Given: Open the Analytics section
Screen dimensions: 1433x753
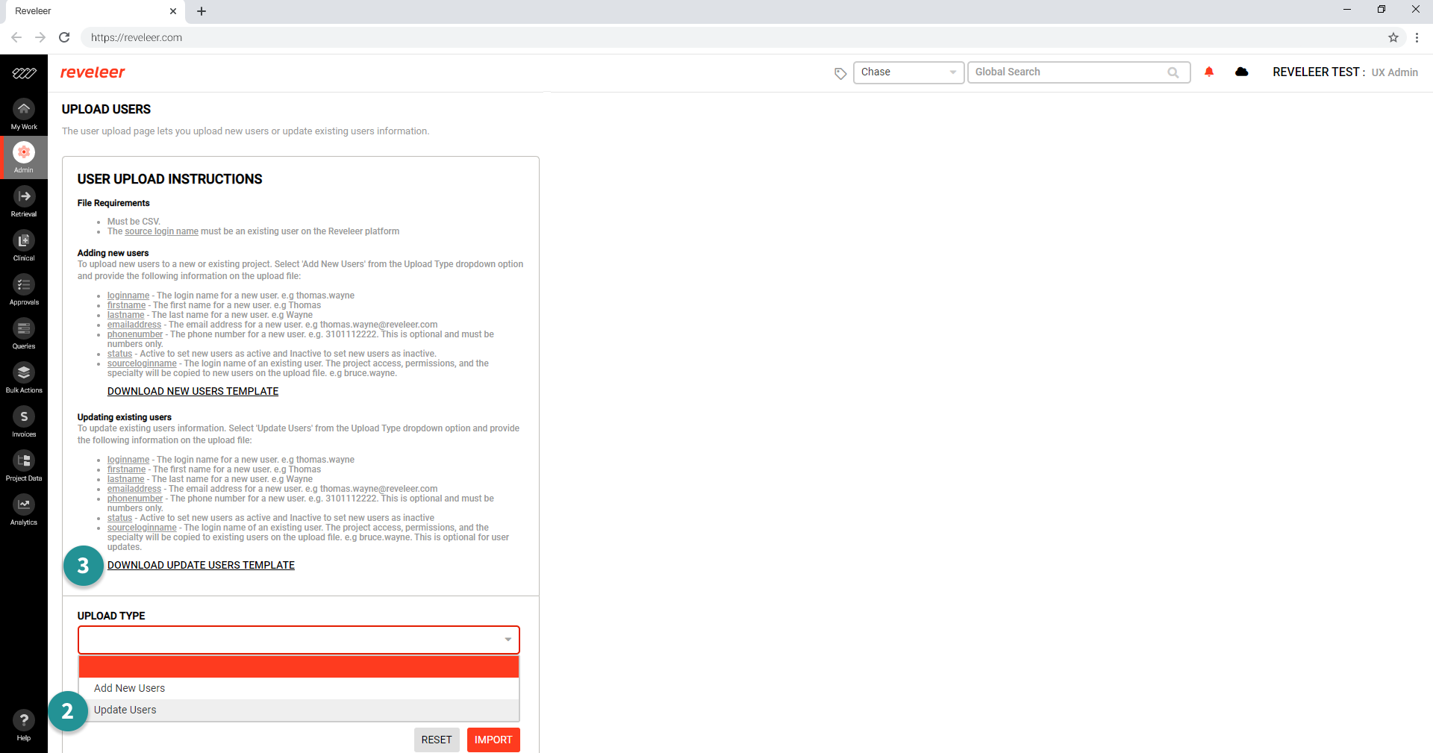Looking at the screenshot, I should click(x=24, y=510).
